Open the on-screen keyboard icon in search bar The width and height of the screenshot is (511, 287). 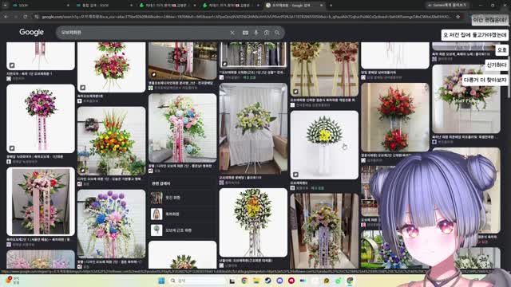245,33
